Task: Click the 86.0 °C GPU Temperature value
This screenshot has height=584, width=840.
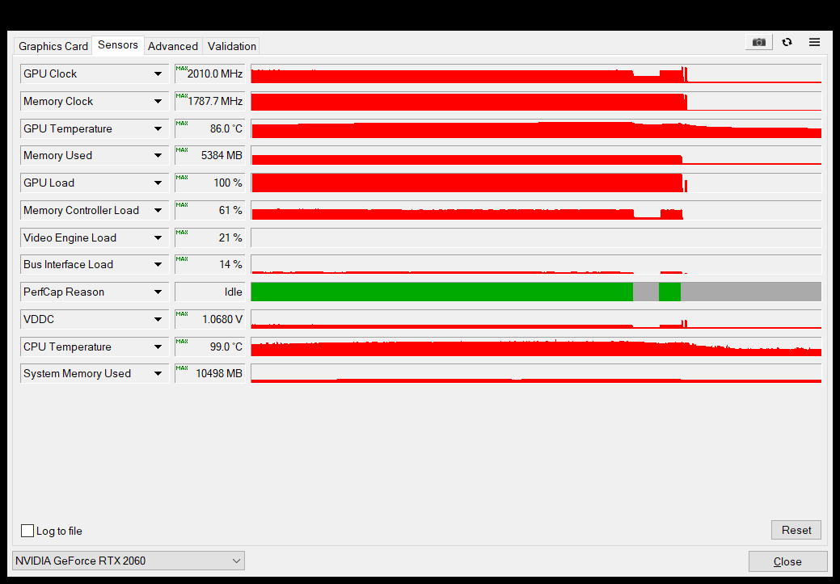Action: click(210, 128)
